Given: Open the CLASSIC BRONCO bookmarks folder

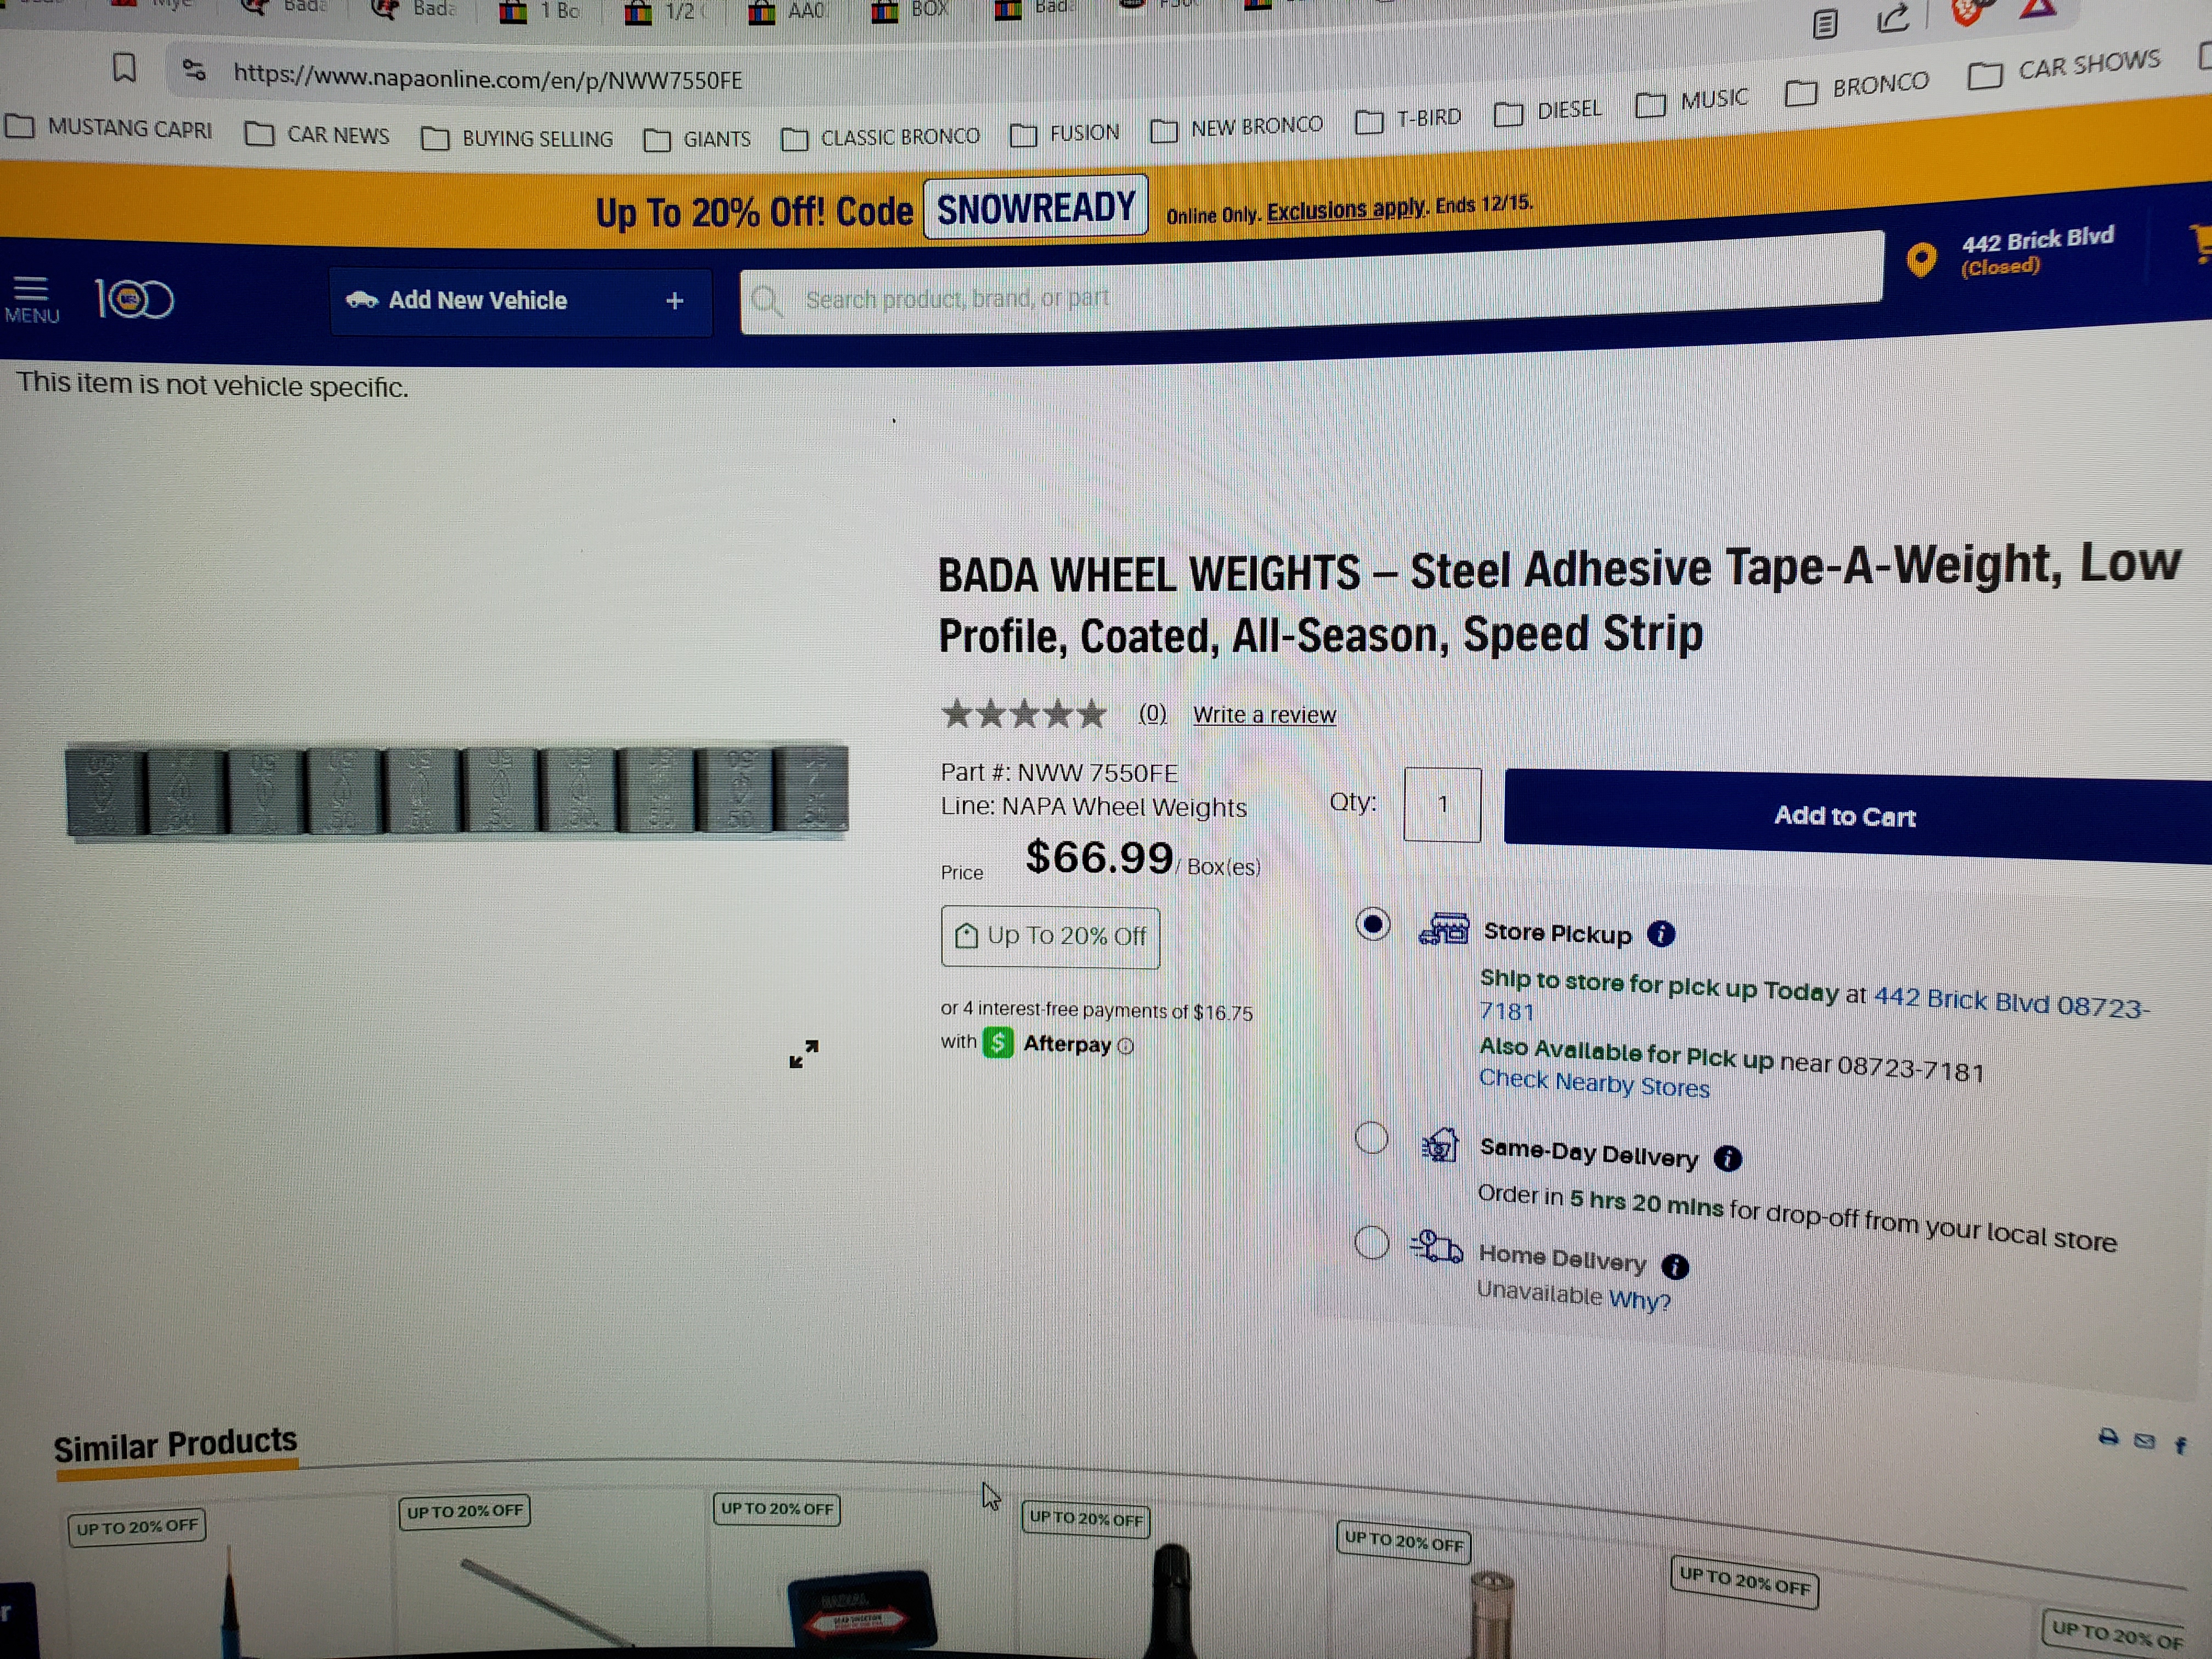Looking at the screenshot, I should pyautogui.click(x=880, y=137).
